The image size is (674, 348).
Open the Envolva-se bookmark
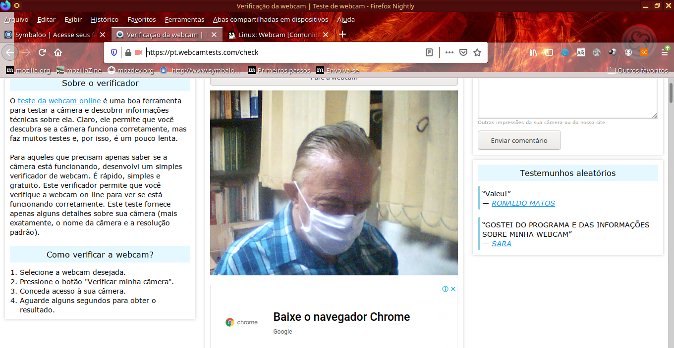coord(338,70)
